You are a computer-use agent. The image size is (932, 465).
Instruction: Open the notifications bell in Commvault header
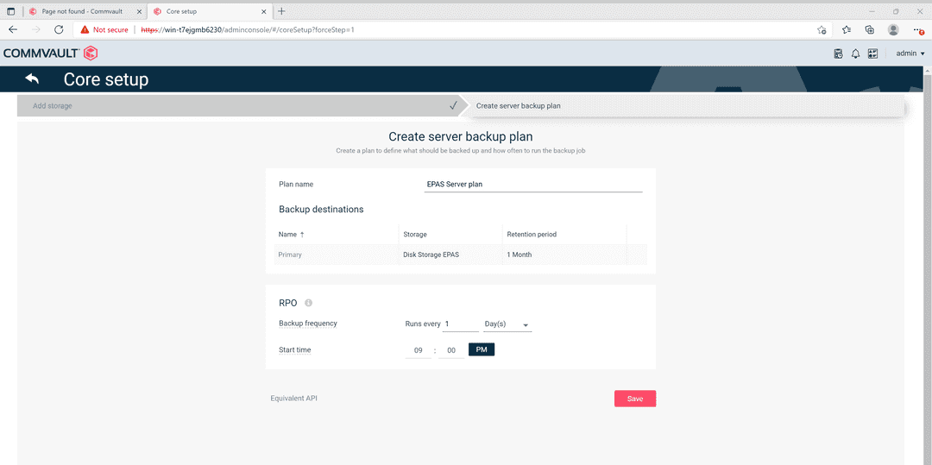click(855, 53)
